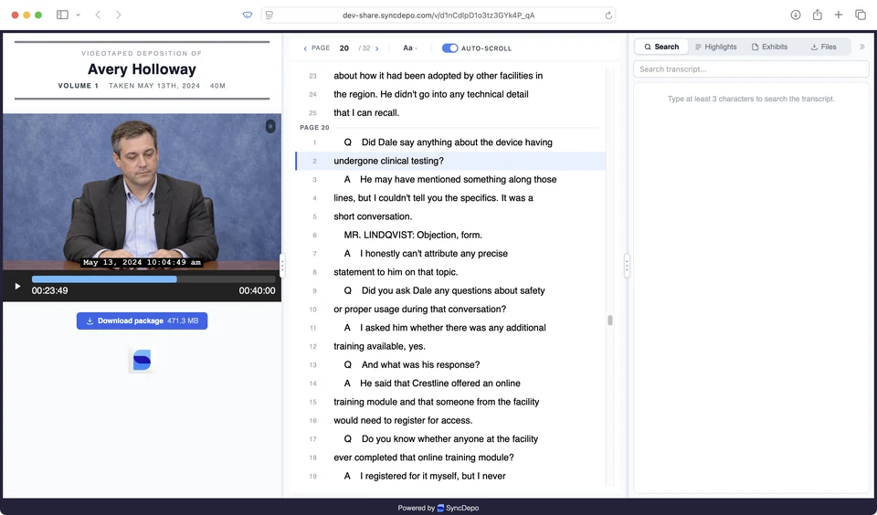Show the tab overview

tap(861, 16)
